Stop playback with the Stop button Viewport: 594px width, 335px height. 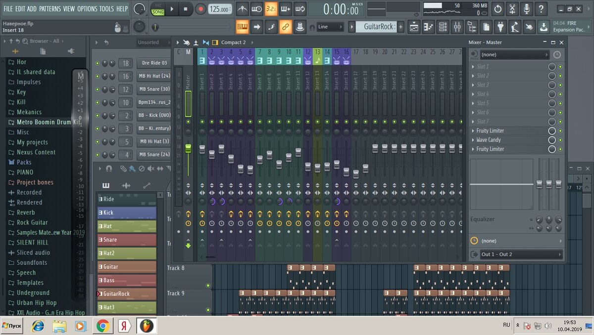coord(186,8)
